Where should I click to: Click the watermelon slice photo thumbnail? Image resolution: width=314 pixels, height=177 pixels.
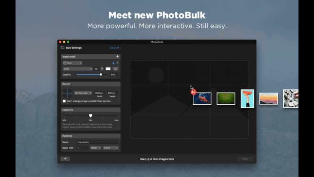point(247,99)
